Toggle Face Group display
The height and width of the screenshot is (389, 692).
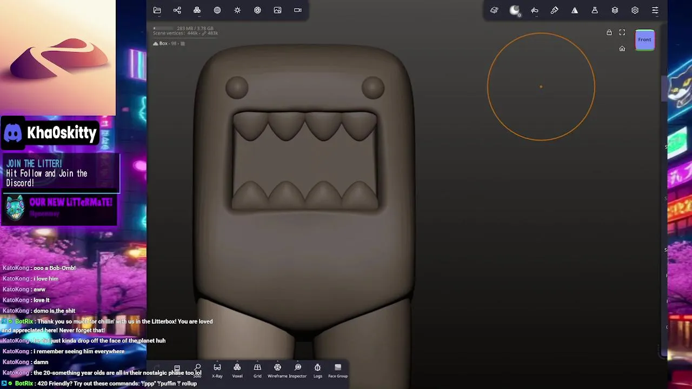[338, 371]
